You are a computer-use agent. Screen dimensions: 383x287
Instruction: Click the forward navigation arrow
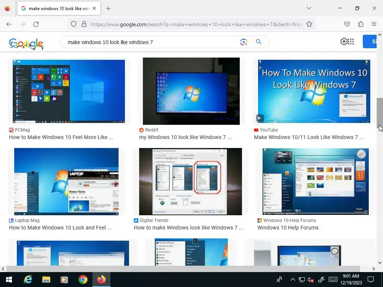click(x=22, y=24)
